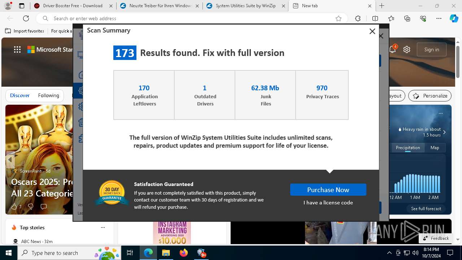Close the Scan Summary dialog
Image resolution: width=462 pixels, height=260 pixels.
(x=372, y=31)
